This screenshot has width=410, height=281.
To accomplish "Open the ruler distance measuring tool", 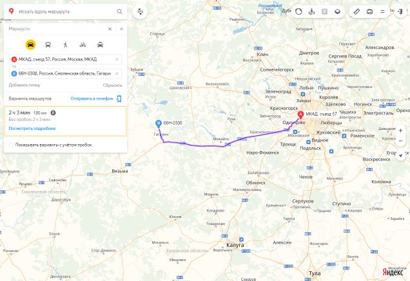I will coord(356,12).
